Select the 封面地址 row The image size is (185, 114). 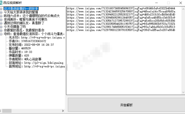point(36,63)
